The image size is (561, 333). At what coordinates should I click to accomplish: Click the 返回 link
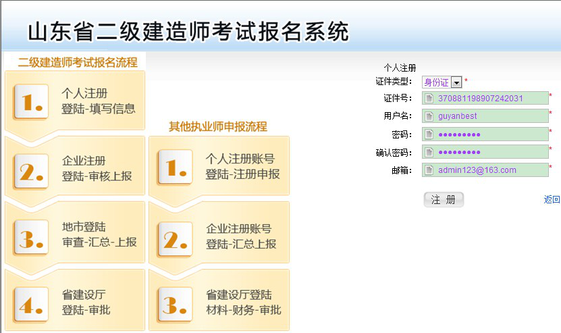(552, 199)
